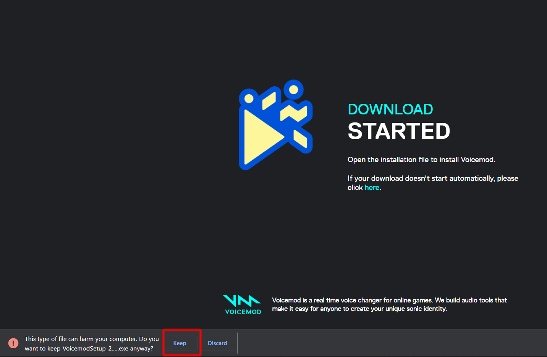547x357 pixels.
Task: Click the "here" link to restart download
Action: pyautogui.click(x=372, y=188)
